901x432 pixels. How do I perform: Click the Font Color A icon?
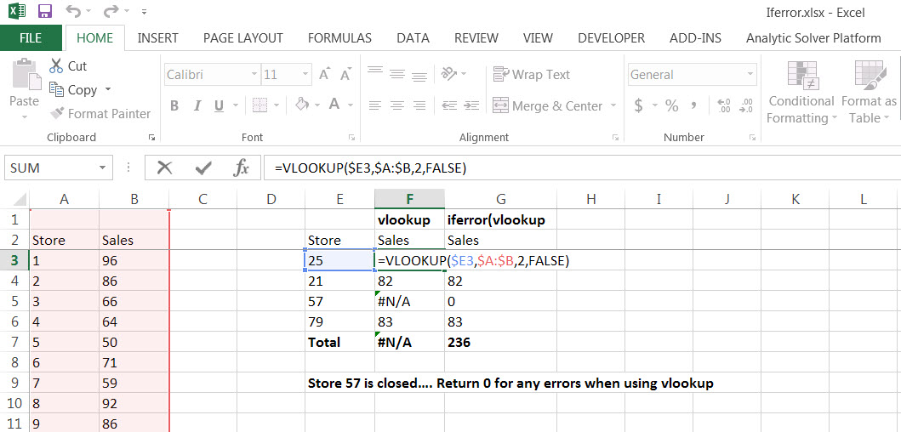[334, 105]
